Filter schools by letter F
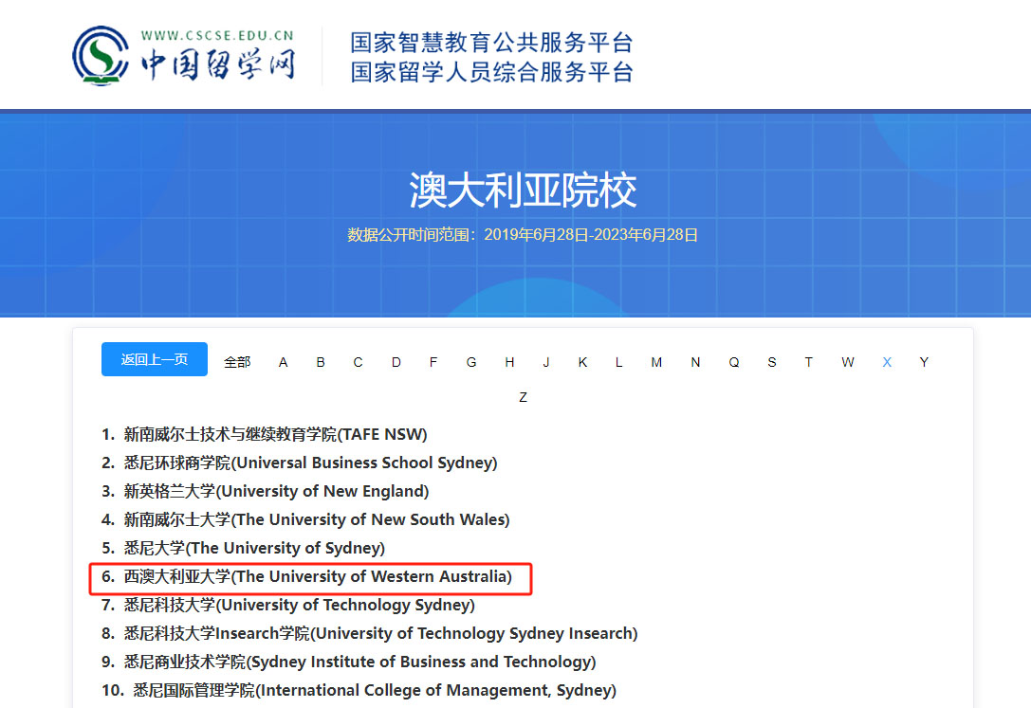The image size is (1031, 708). pos(433,362)
